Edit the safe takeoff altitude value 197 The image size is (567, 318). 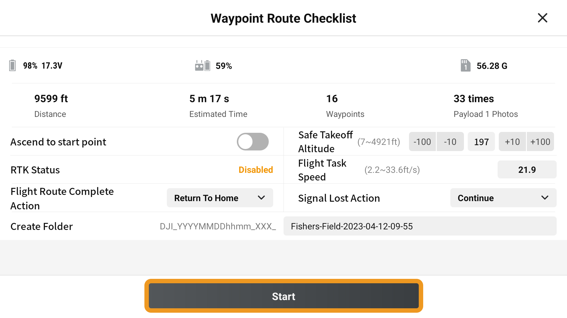481,142
